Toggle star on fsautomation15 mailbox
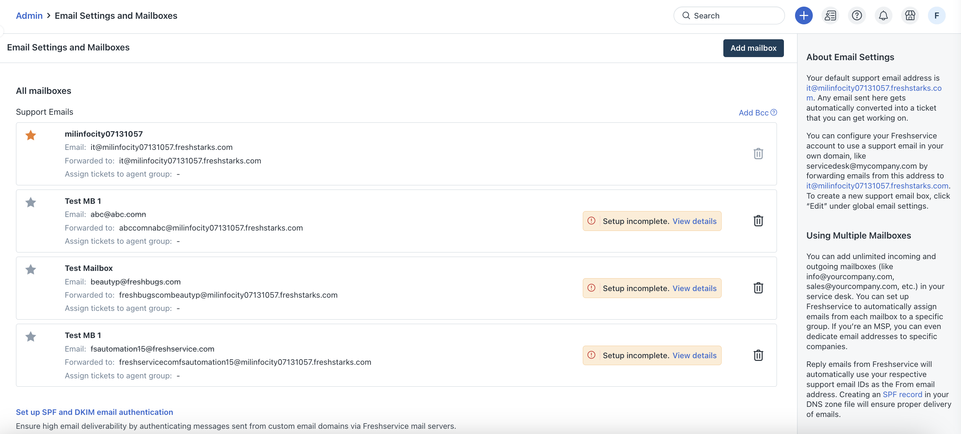961x434 pixels. (31, 337)
